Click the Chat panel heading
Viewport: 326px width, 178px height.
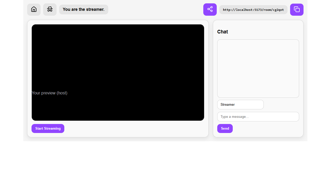(222, 32)
